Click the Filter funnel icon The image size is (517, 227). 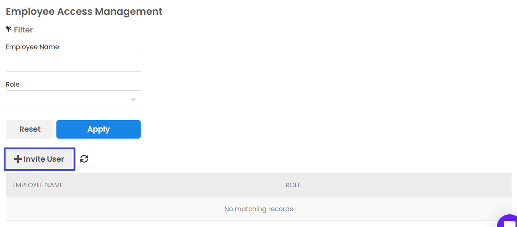(x=9, y=29)
